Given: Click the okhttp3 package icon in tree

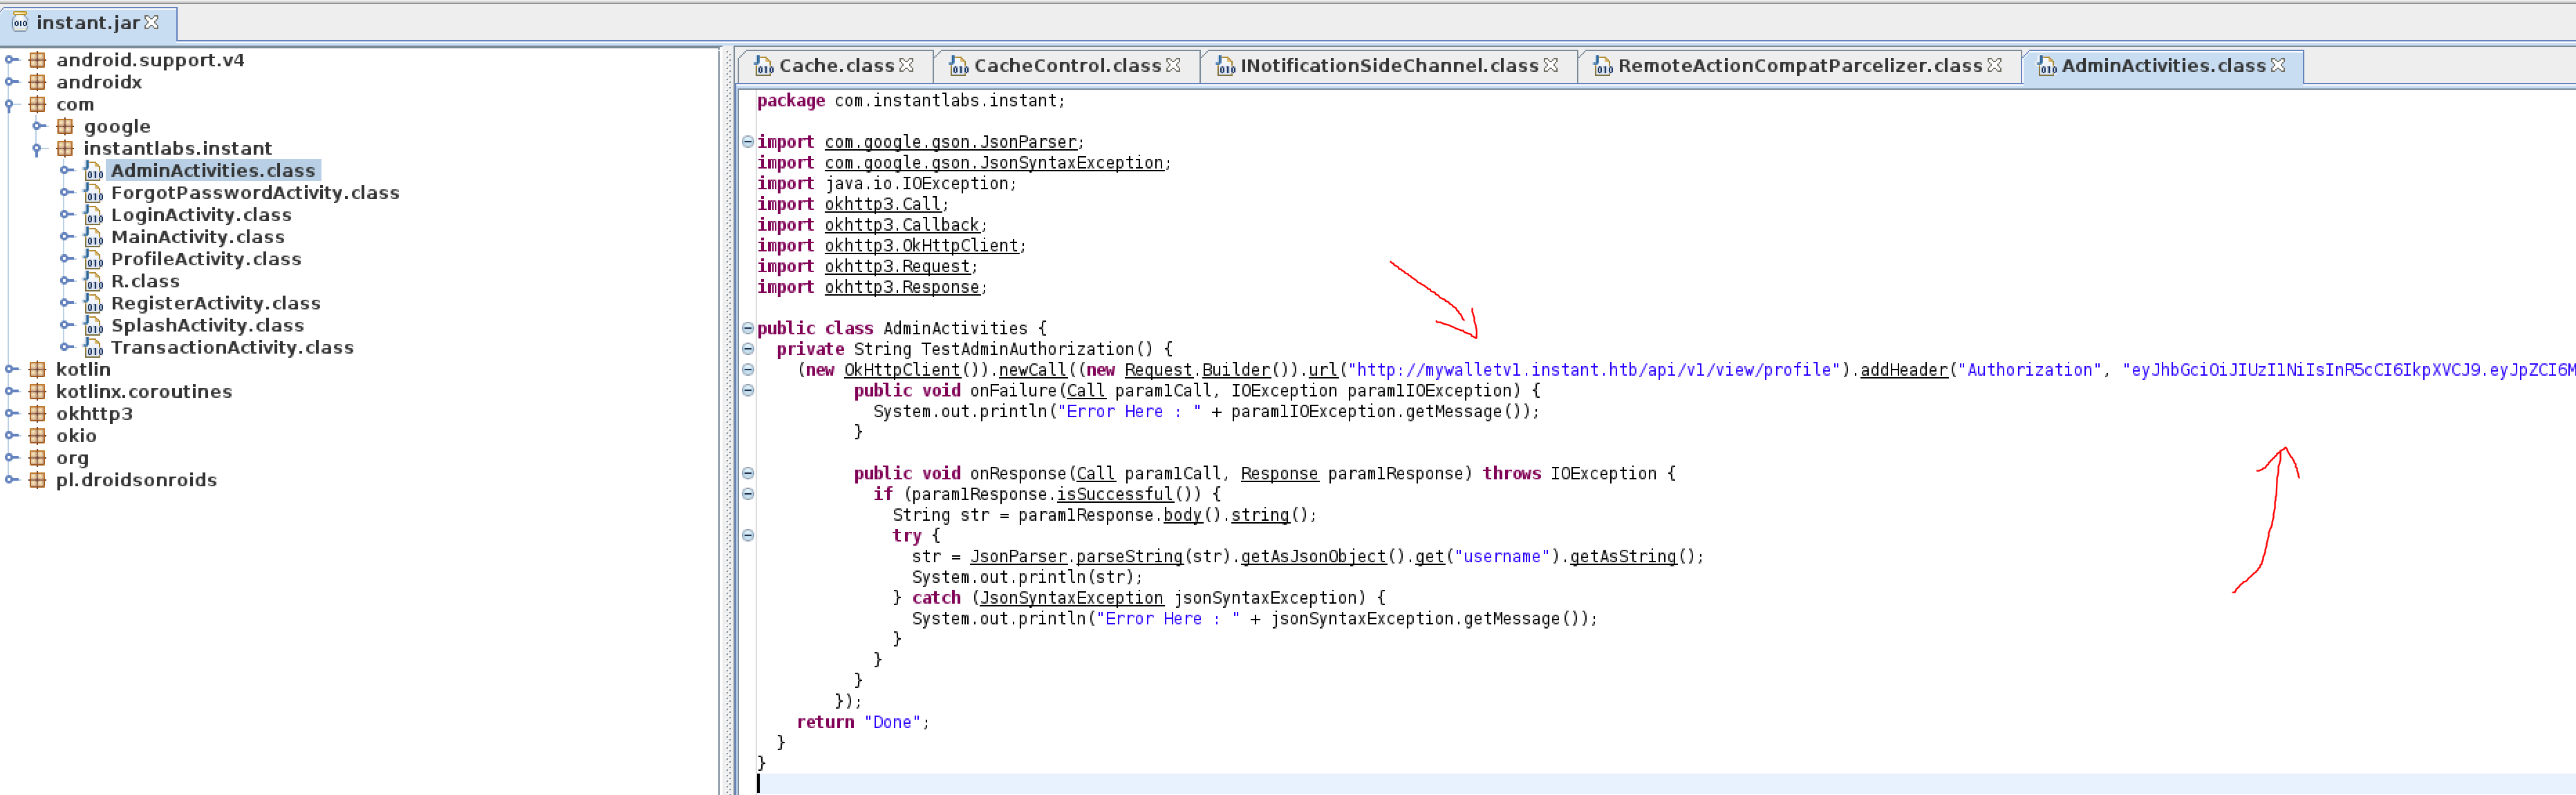Looking at the screenshot, I should coord(38,414).
